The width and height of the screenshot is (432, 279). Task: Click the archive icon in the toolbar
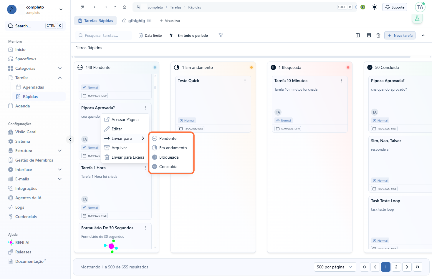click(369, 35)
